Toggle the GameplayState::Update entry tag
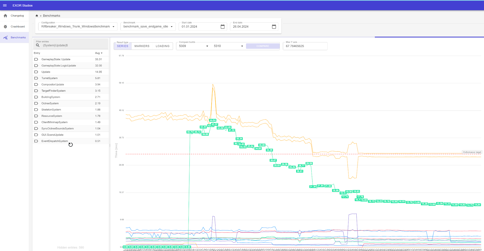484x251 pixels. [36, 59]
